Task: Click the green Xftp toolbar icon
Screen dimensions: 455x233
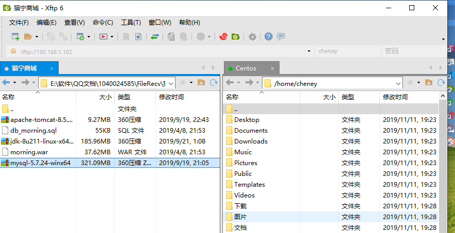Action: (x=235, y=37)
